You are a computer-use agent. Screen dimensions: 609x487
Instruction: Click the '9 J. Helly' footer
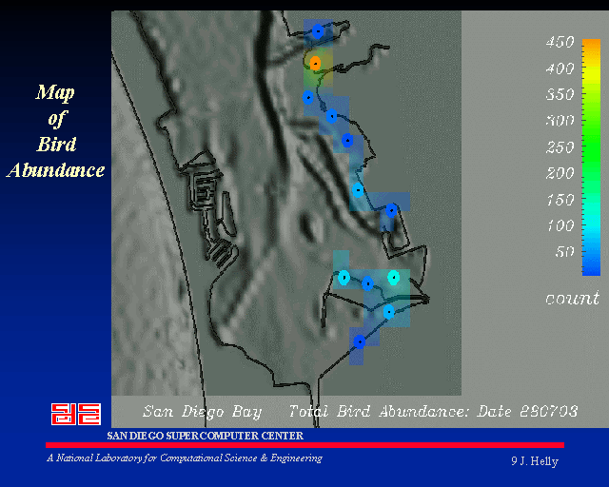[x=535, y=461]
